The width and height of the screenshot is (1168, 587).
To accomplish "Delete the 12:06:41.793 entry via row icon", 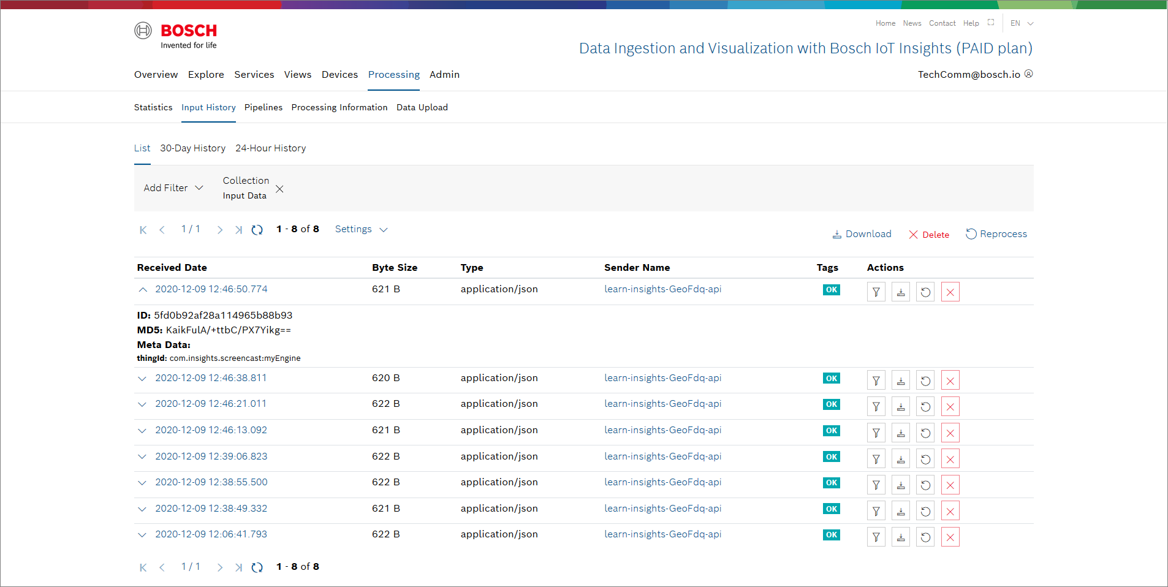I will (x=950, y=537).
